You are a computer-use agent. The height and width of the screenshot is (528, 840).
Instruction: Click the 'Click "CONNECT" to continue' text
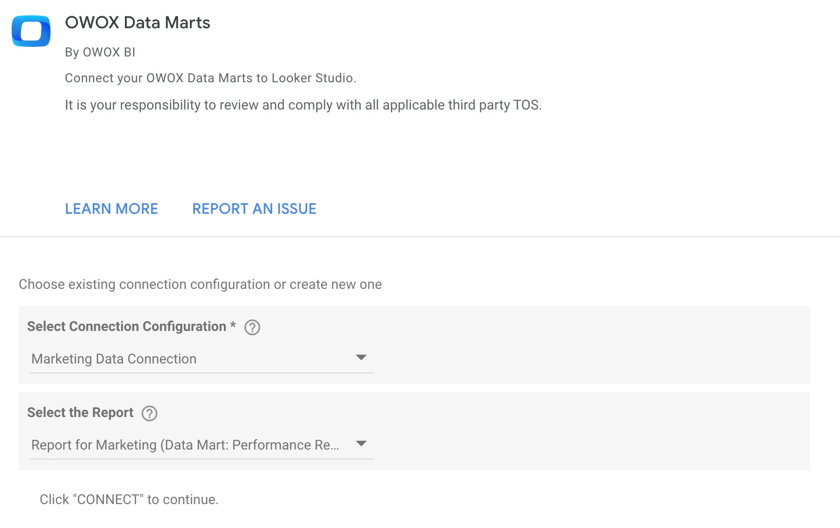point(129,499)
